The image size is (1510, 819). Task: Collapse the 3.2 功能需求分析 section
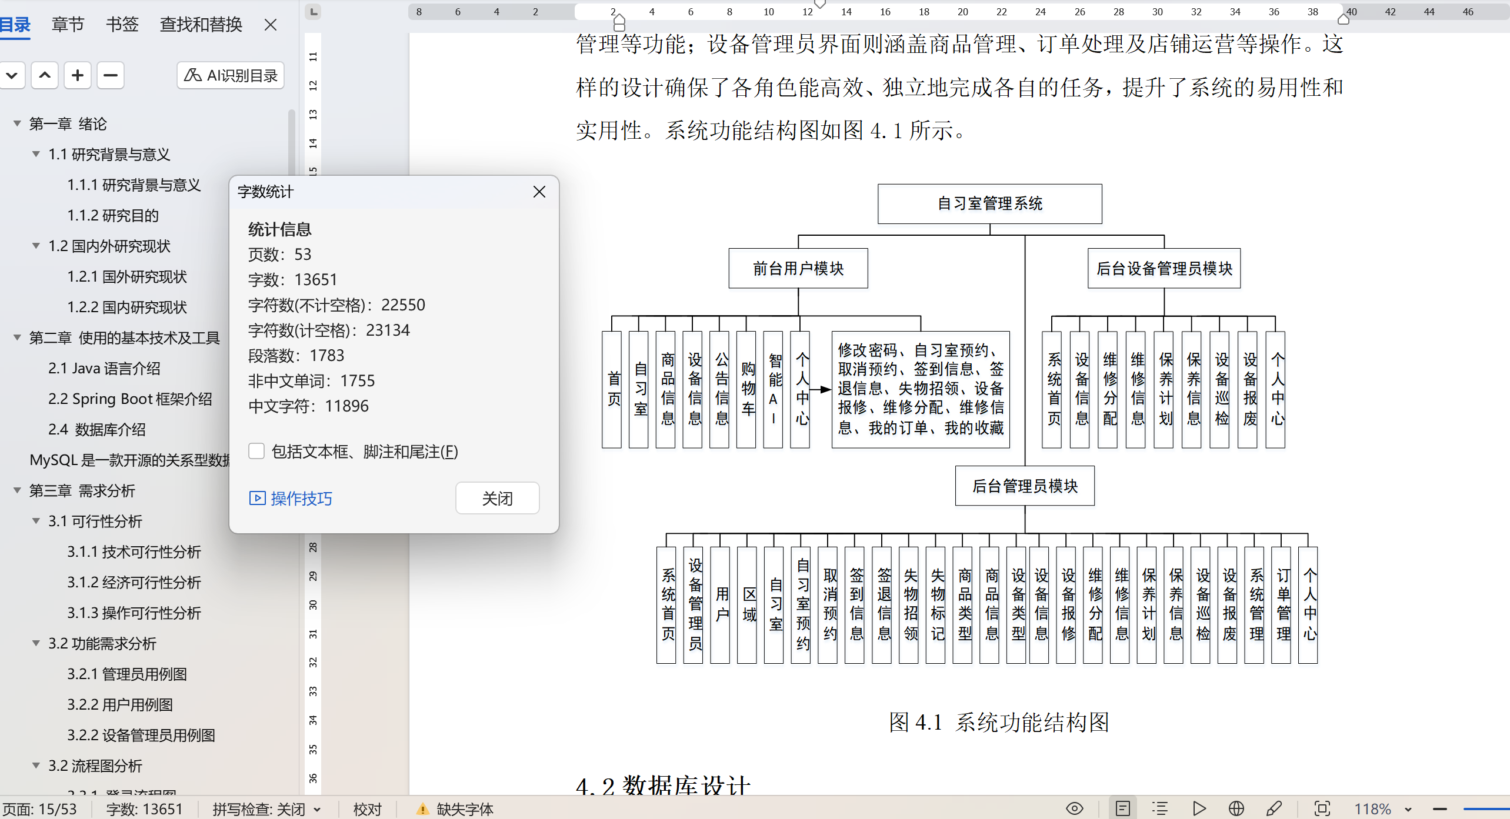coord(36,643)
